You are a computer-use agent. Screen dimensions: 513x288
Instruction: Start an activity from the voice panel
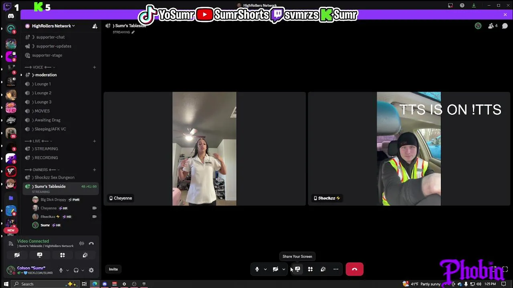pos(63,255)
